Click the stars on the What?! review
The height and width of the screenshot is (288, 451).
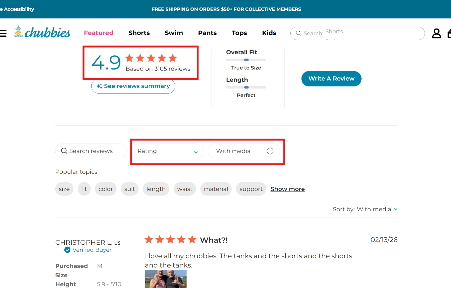point(171,239)
